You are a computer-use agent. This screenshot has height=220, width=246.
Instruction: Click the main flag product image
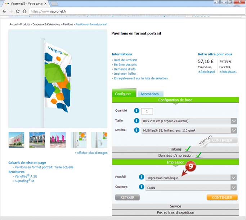coord(58,79)
